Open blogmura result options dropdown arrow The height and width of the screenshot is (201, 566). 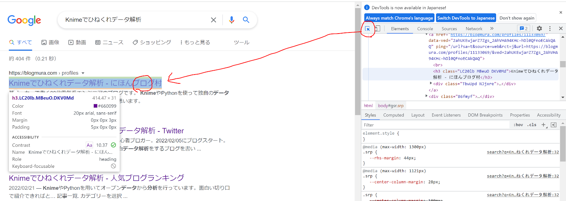tap(83, 73)
